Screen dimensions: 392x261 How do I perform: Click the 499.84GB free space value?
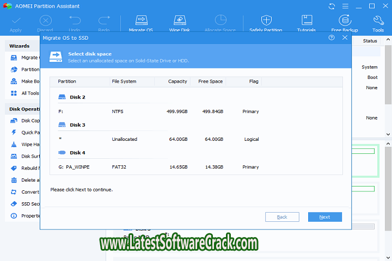tap(213, 111)
